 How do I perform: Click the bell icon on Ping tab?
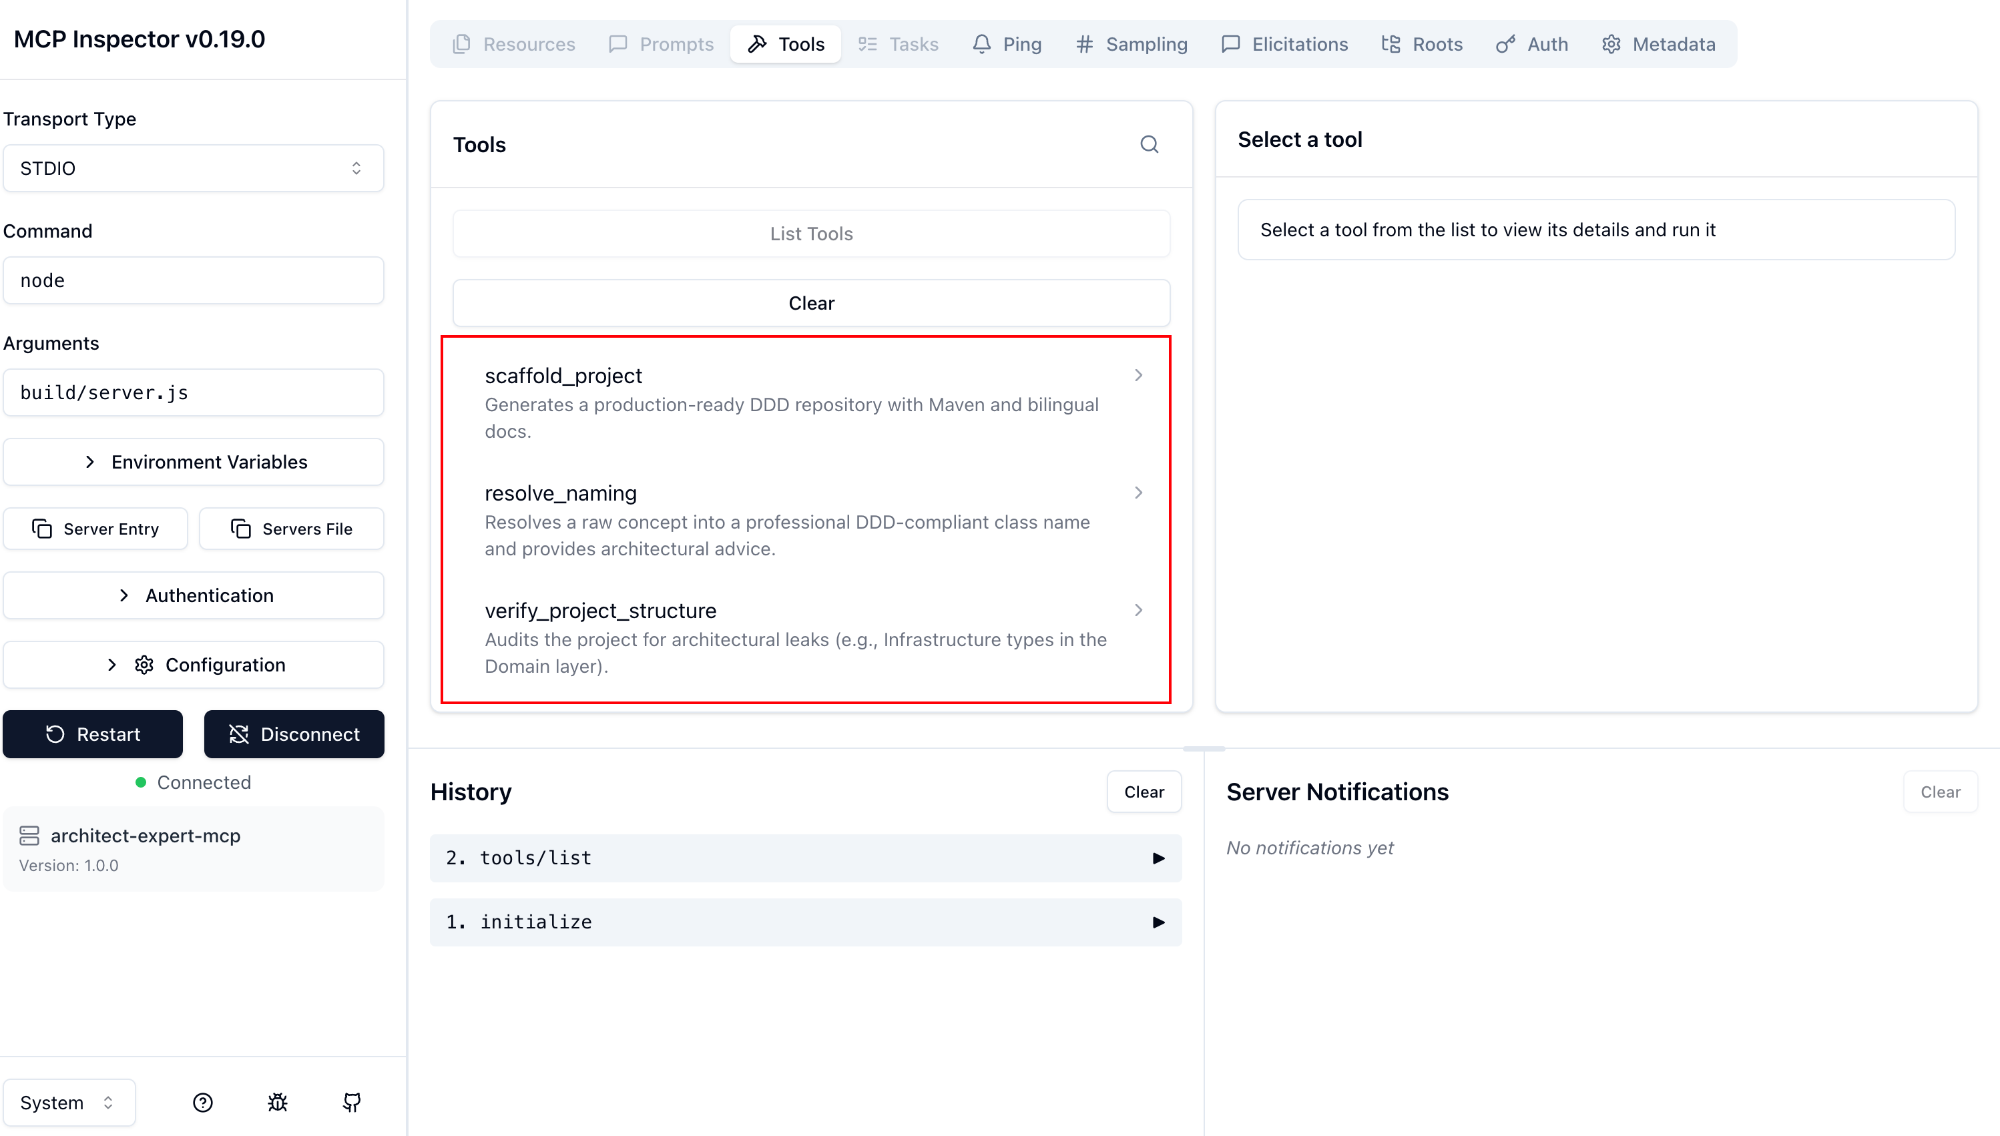pyautogui.click(x=982, y=45)
